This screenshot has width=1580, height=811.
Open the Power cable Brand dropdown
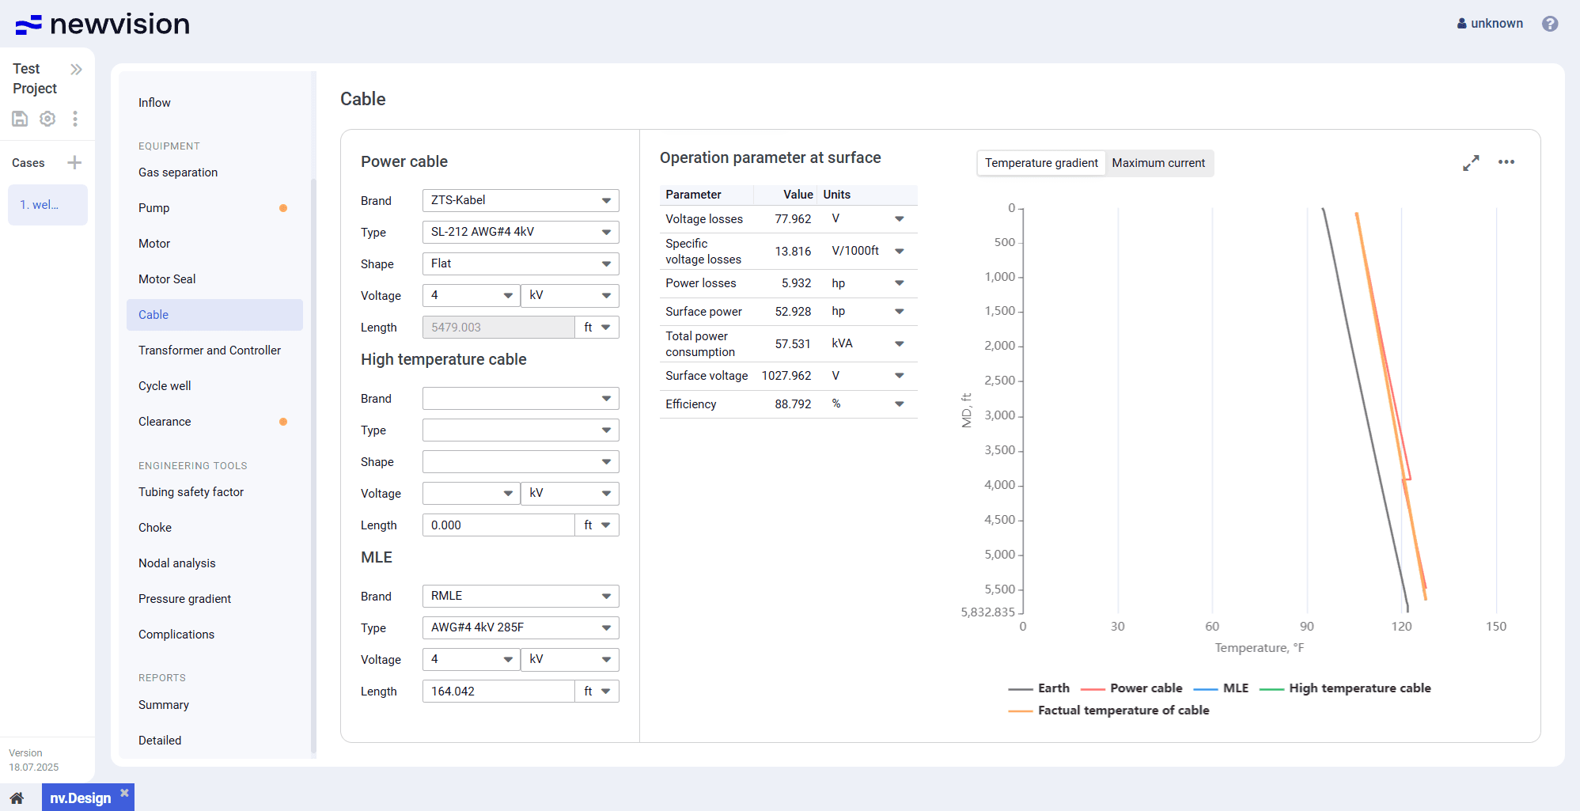(x=520, y=201)
